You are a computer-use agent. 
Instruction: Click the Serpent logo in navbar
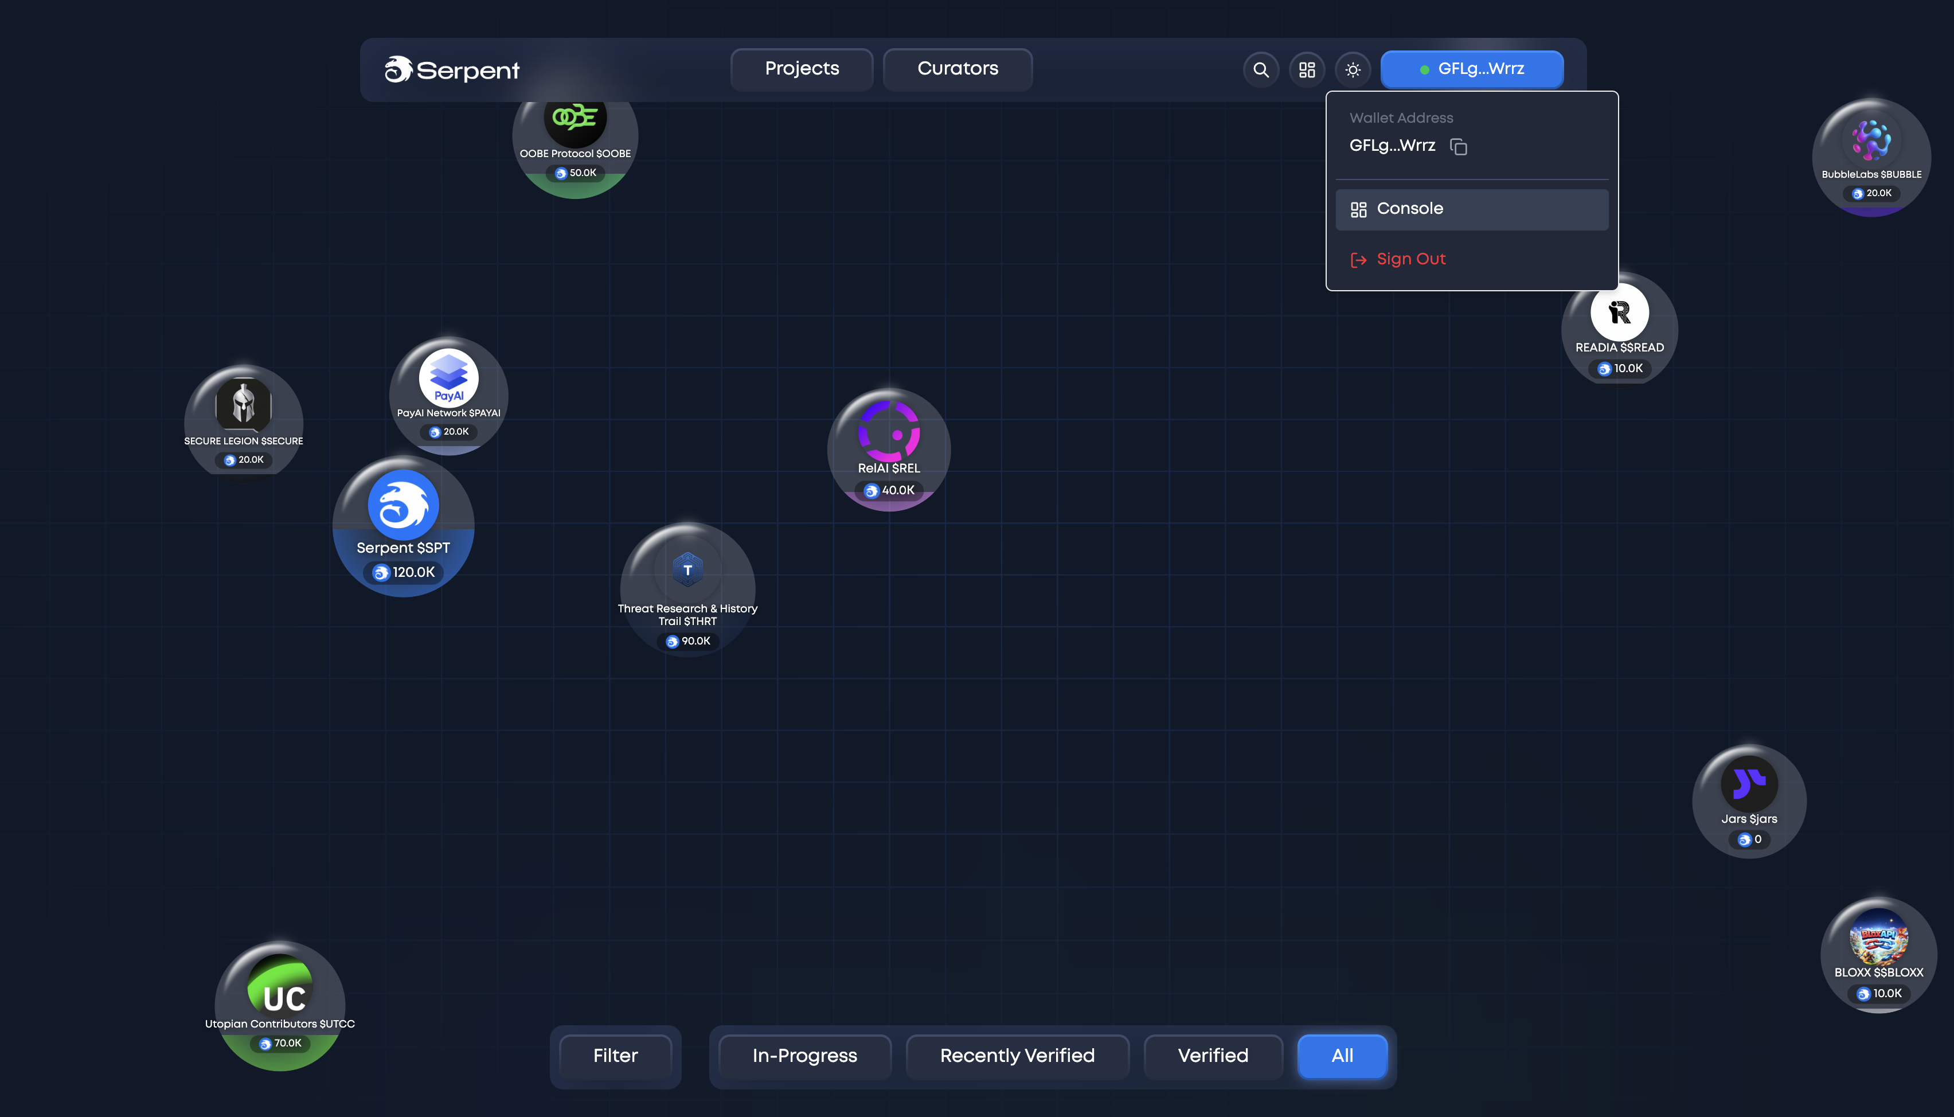[x=452, y=70]
